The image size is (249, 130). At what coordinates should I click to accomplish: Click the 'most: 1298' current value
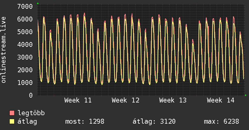coord(85,122)
